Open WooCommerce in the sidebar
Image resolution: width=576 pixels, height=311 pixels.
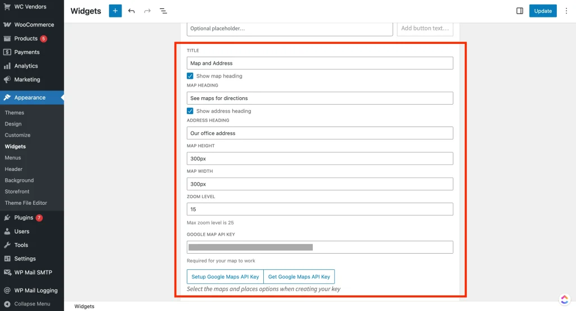pos(34,25)
